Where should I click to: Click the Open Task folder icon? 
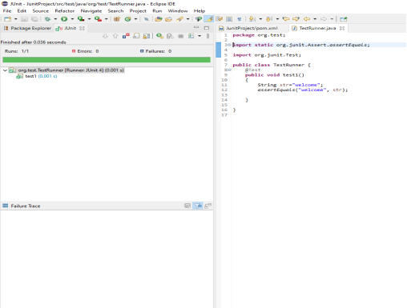coord(169,19)
